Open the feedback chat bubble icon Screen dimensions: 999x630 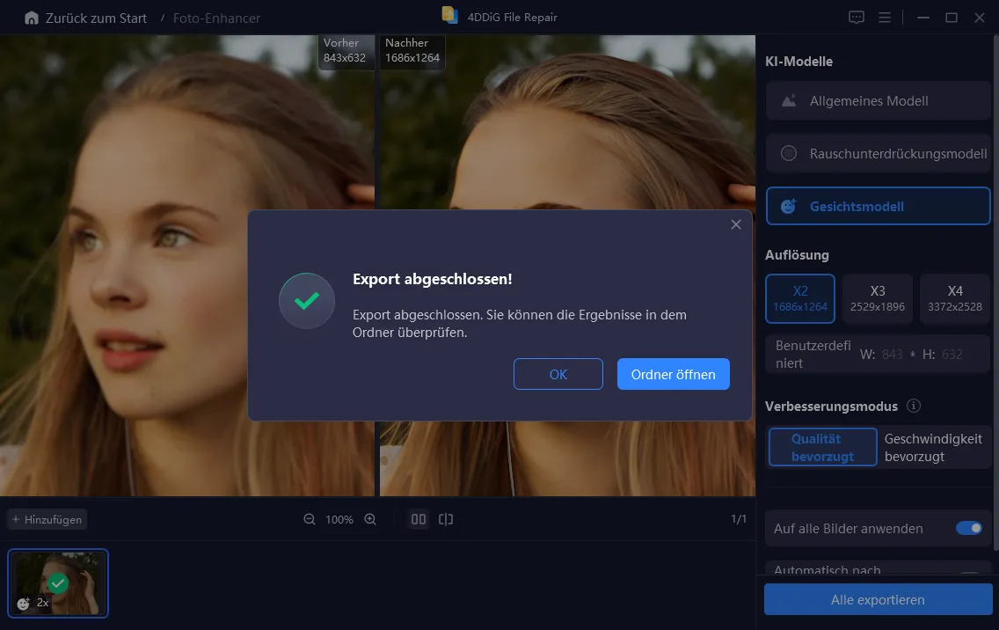(856, 18)
